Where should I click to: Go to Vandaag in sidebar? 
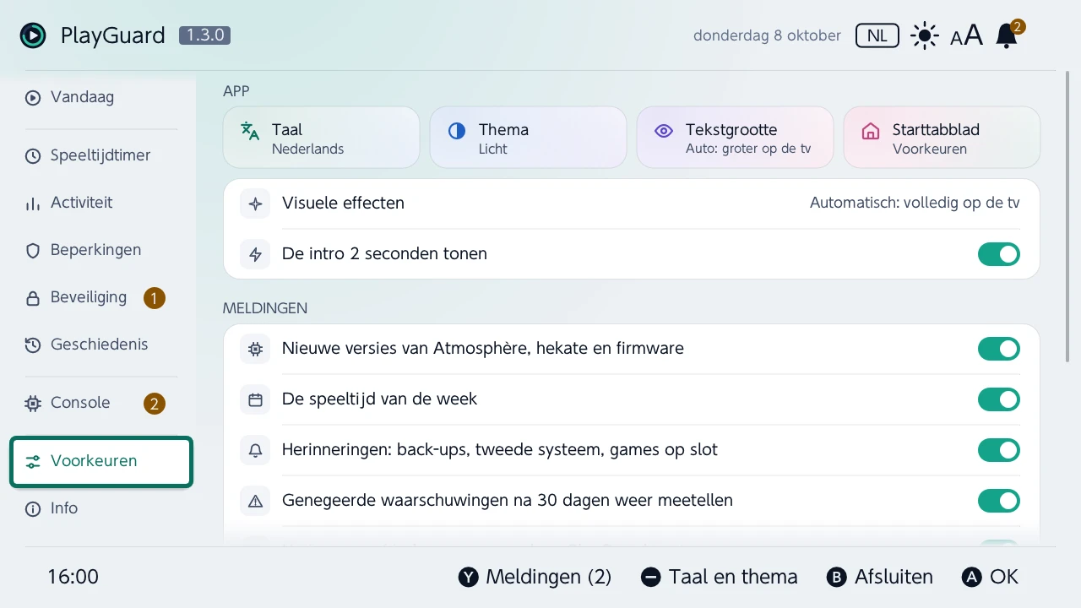point(101,97)
